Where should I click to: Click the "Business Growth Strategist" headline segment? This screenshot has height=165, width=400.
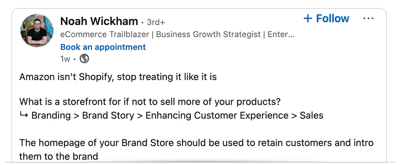(x=208, y=34)
